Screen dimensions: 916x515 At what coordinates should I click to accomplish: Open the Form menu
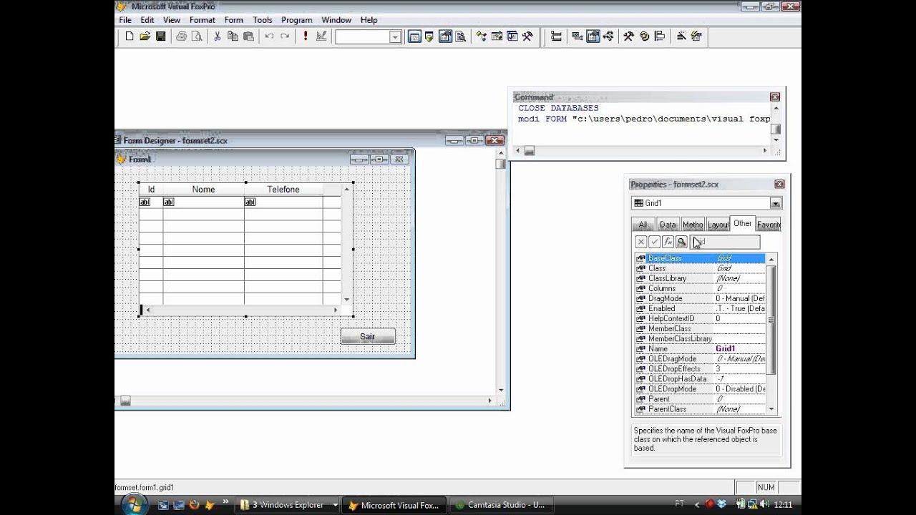[234, 20]
